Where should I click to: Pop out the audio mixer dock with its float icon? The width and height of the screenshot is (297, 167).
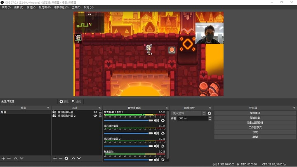pos(167,108)
